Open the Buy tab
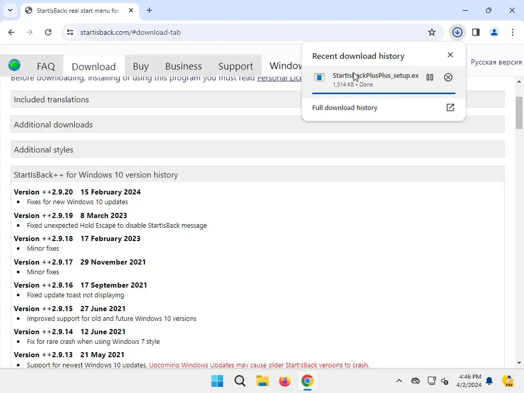 [140, 66]
